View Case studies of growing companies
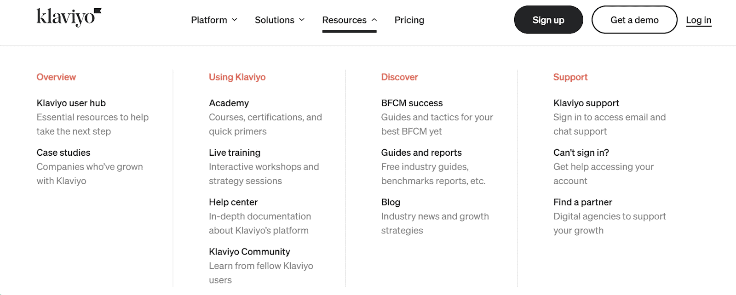Viewport: 736px width, 295px height. tap(63, 152)
